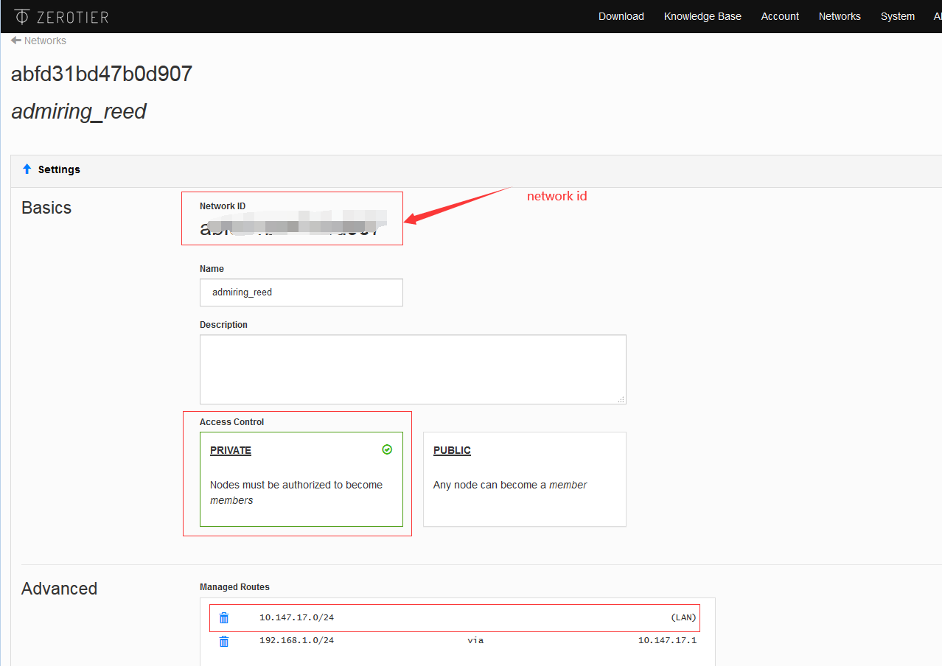
Task: Click into the Description text area
Action: (413, 369)
